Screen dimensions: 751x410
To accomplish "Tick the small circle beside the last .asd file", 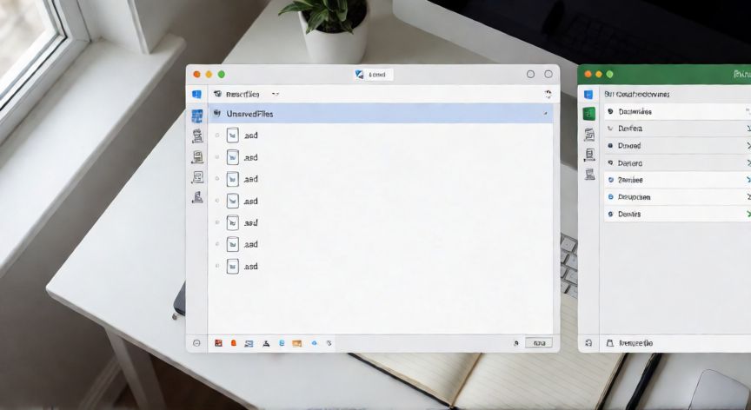I will pos(217,266).
